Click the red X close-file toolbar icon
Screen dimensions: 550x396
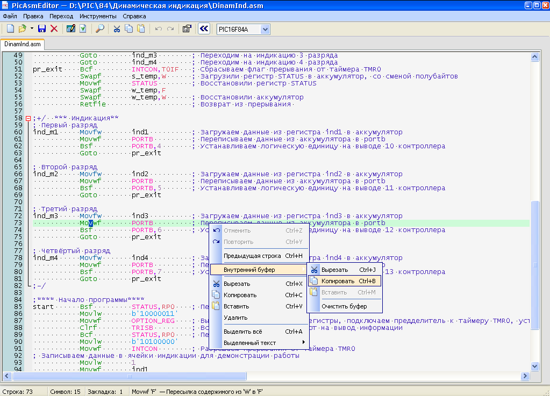pyautogui.click(x=54, y=28)
